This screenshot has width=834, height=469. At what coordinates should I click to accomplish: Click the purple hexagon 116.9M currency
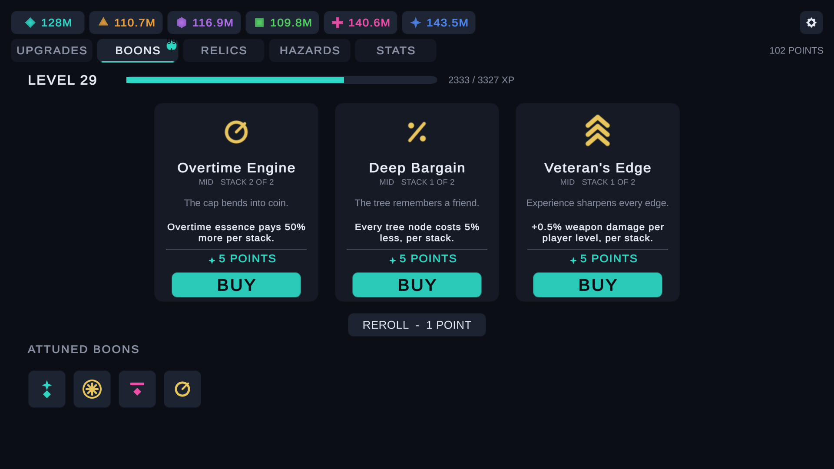point(204,23)
